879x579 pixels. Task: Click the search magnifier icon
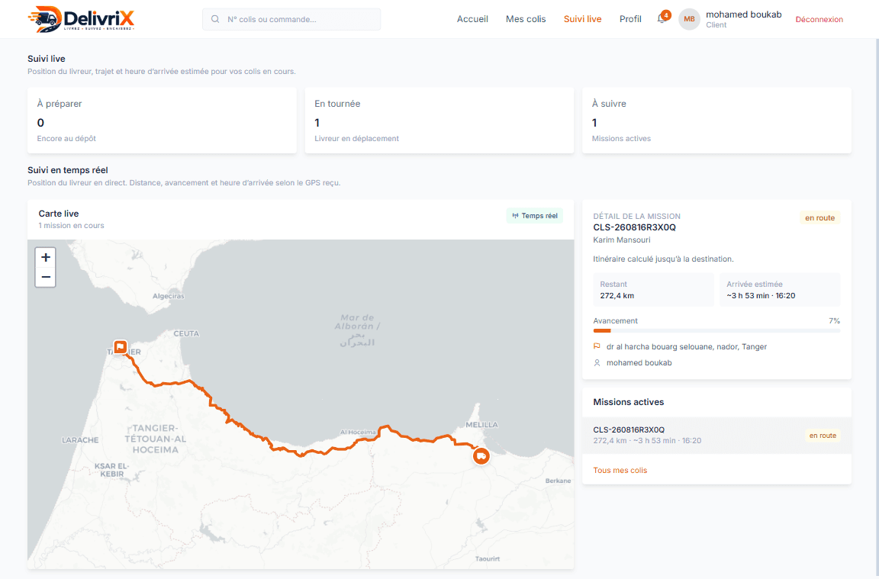click(215, 19)
